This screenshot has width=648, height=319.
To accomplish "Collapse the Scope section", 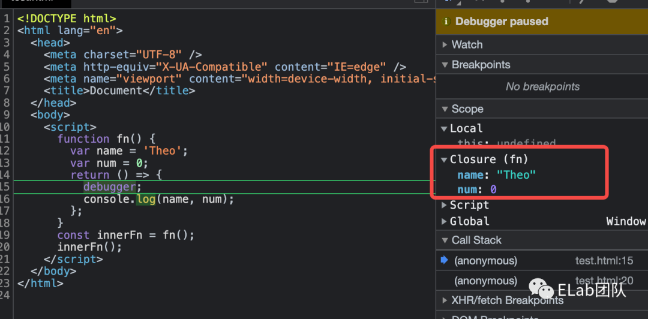I will [445, 109].
